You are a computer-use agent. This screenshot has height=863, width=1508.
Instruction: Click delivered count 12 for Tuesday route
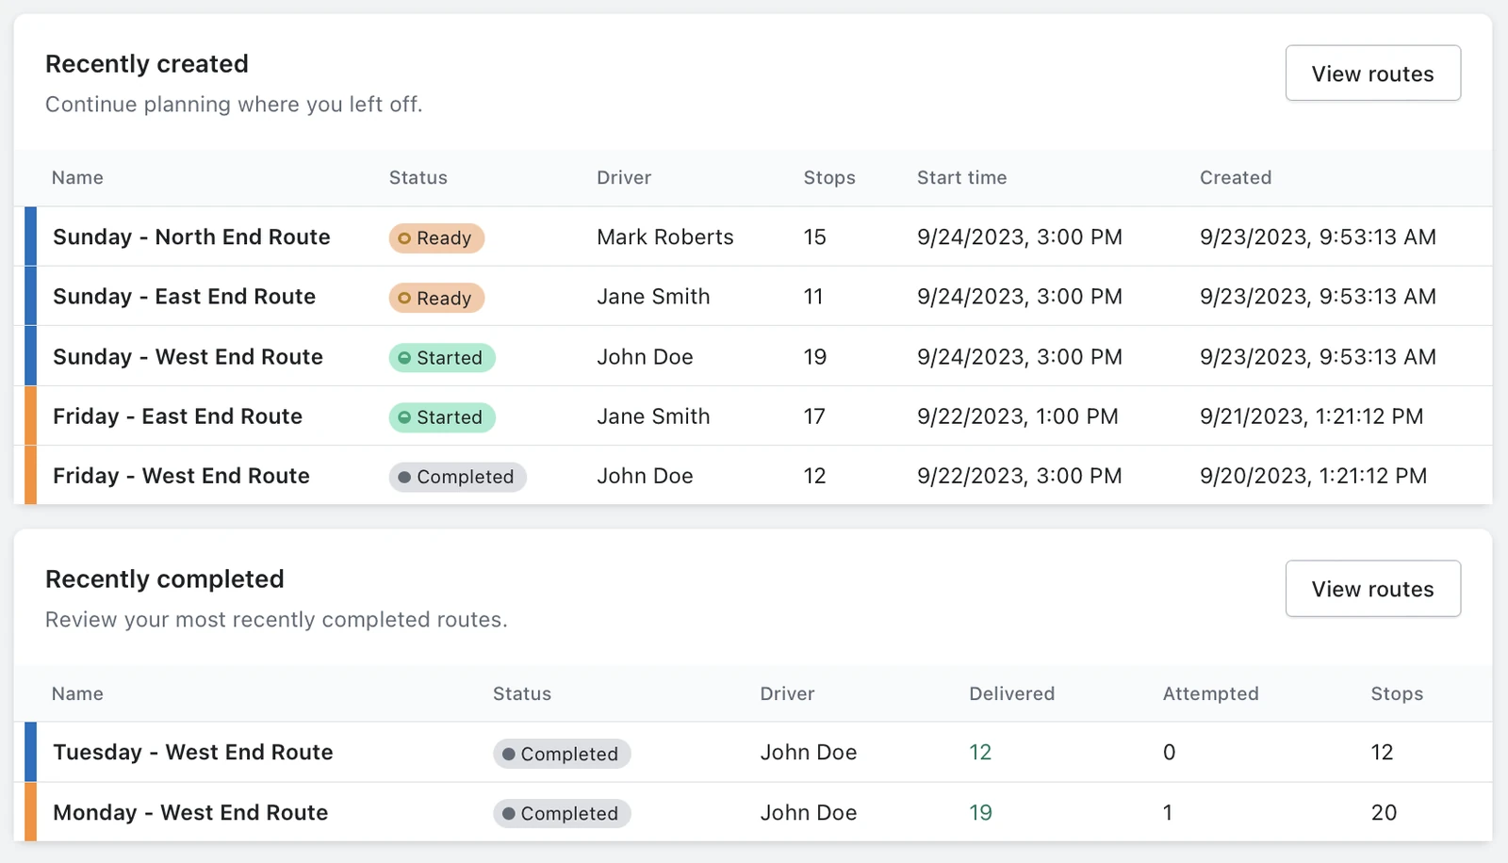pos(980,752)
